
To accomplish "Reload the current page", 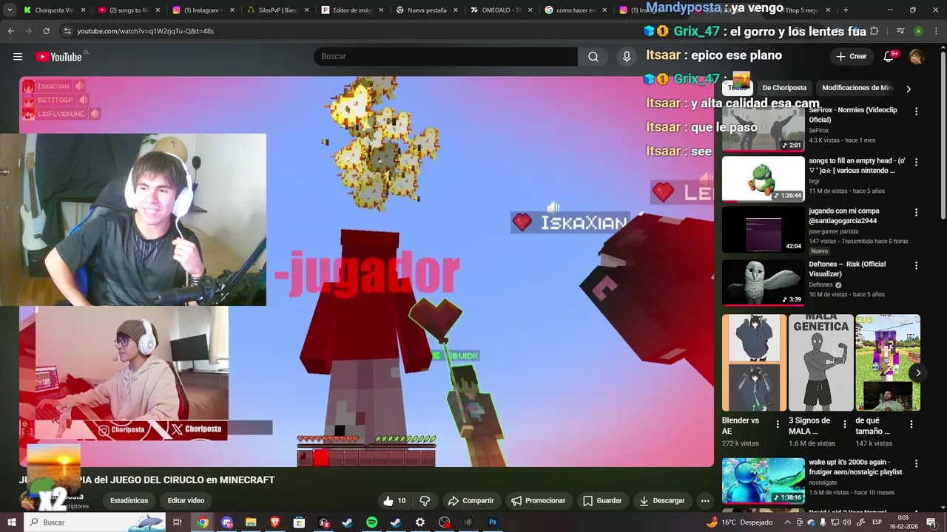I will (46, 31).
